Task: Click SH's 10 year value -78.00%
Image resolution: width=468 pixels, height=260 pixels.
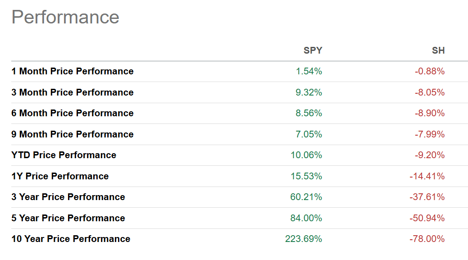Action: tap(427, 239)
